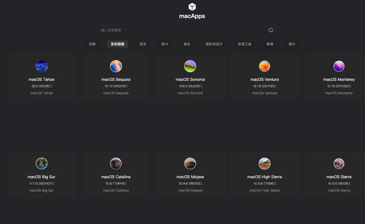This screenshot has width=365, height=224.
Task: Click the macApps title text
Action: [x=192, y=16]
